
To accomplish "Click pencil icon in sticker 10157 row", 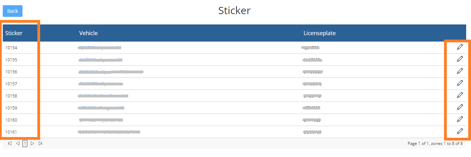I will (460, 83).
